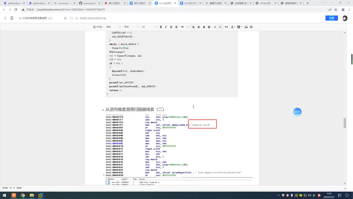Switch to the 提高数据库 browser tab
Viewport: 353px width, 199px height.
[291, 3]
